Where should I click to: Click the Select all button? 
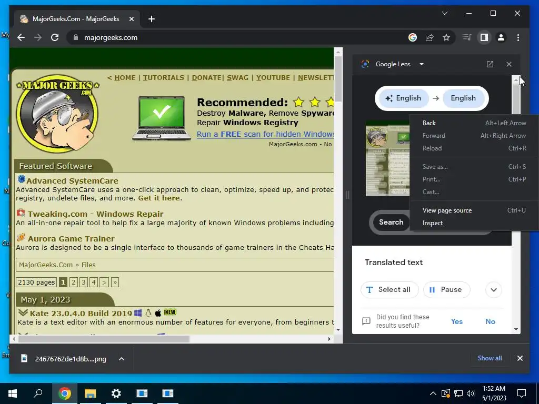click(390, 290)
